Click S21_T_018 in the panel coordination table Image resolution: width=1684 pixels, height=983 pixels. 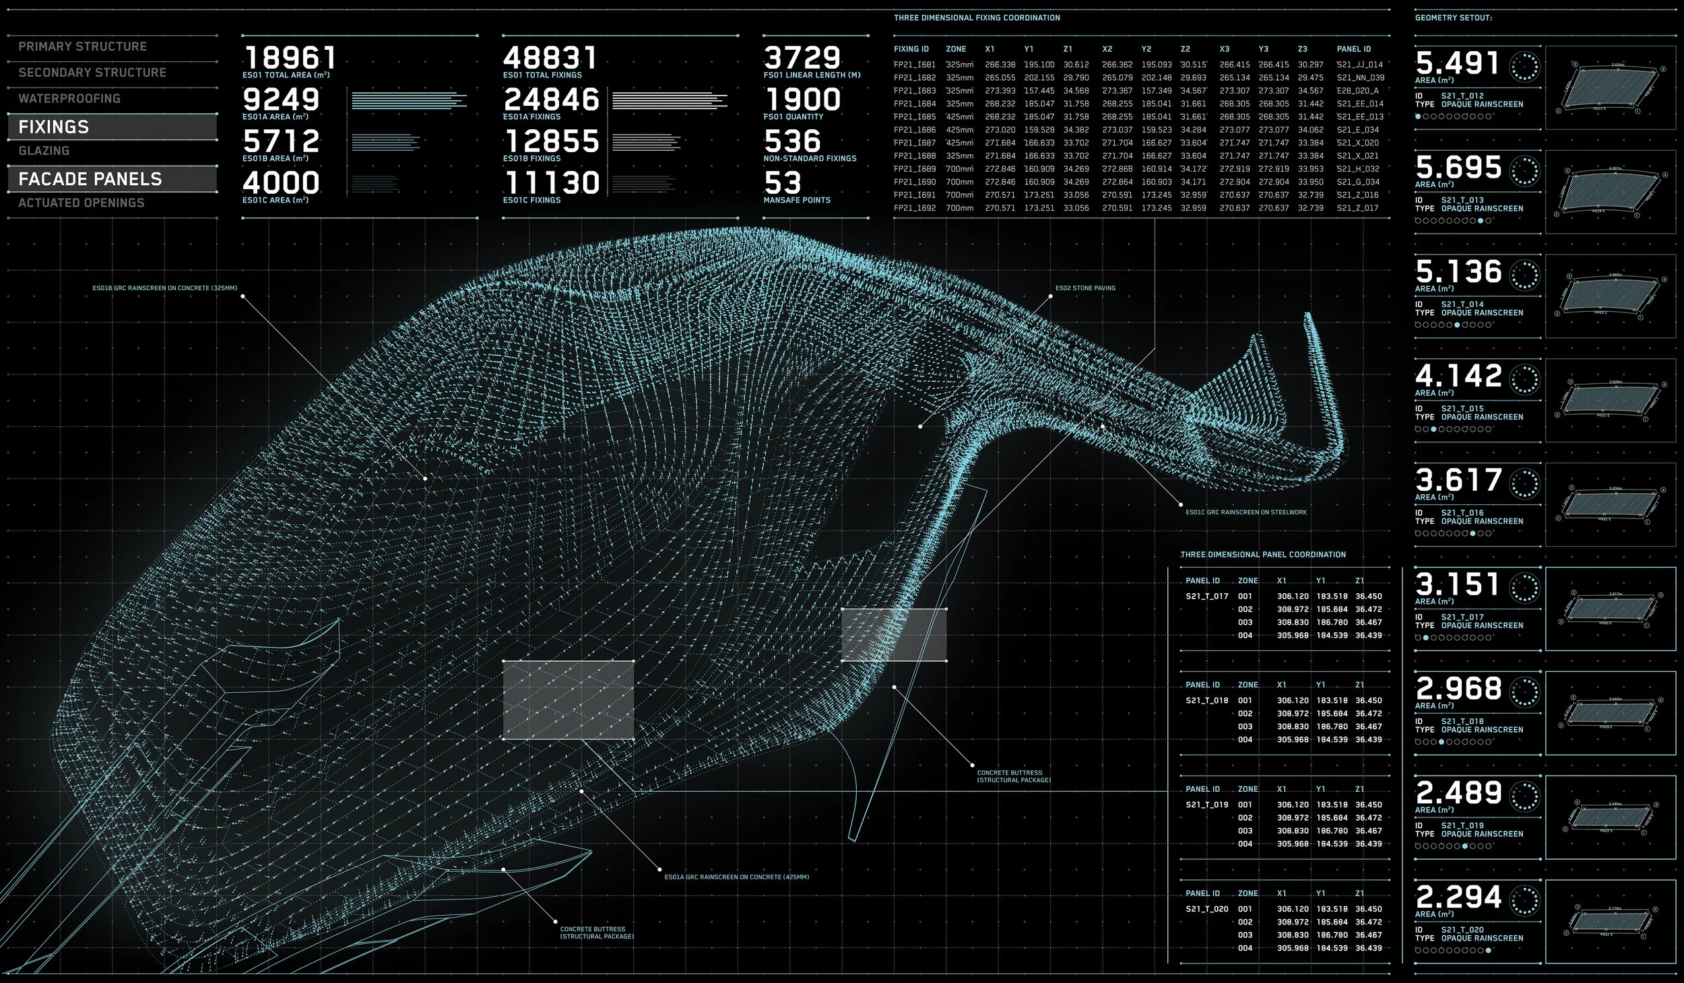(1207, 700)
